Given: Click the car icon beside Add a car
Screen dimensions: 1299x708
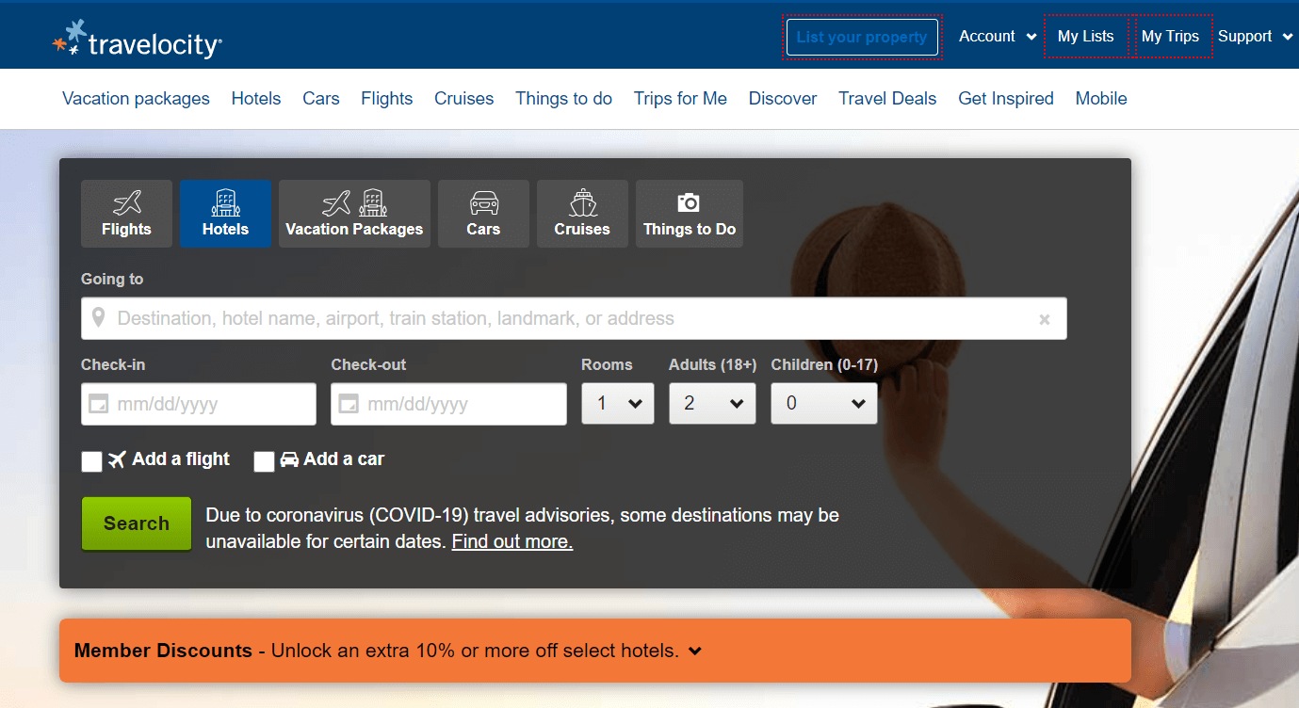Looking at the screenshot, I should coord(289,459).
